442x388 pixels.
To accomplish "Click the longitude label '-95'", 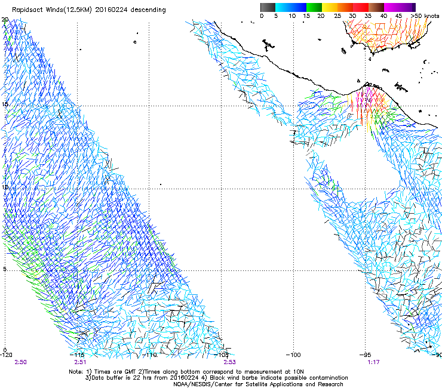I will pyautogui.click(x=366, y=355).
